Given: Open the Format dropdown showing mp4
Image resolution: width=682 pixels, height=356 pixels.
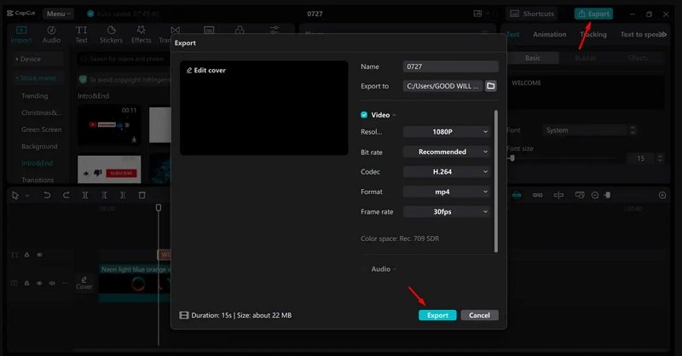Looking at the screenshot, I should pos(447,192).
